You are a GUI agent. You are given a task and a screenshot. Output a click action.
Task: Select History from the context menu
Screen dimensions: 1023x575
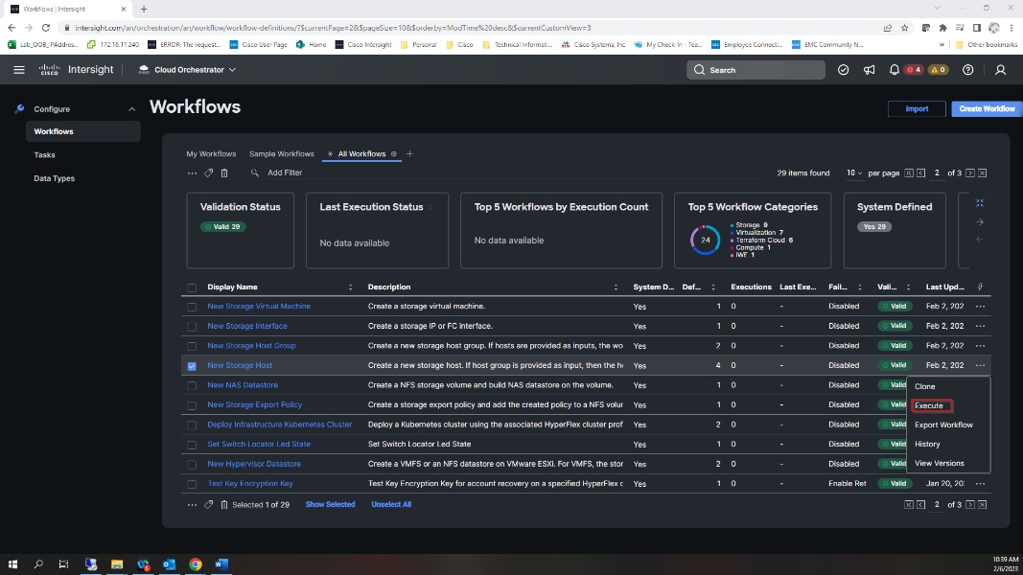(x=927, y=444)
